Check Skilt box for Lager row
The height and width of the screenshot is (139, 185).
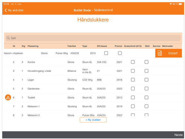(x=146, y=80)
